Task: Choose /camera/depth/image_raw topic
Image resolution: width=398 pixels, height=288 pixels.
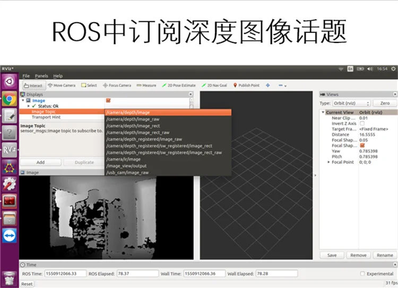Action: point(168,119)
